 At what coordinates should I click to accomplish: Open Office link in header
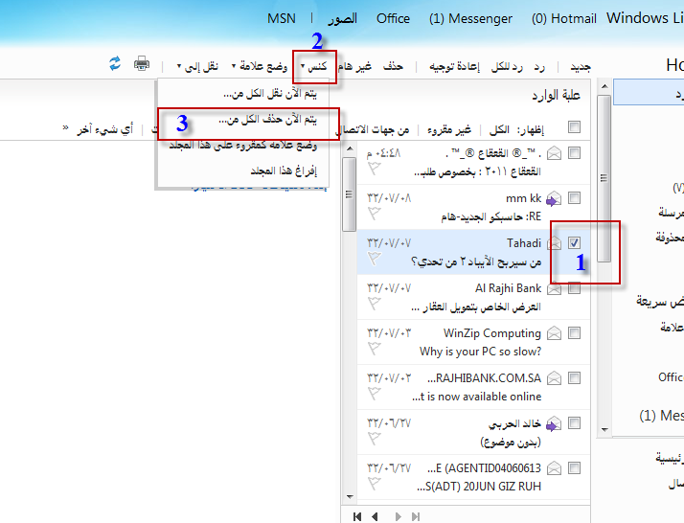[393, 19]
